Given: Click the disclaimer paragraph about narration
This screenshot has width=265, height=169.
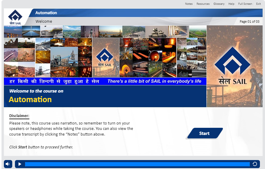Looking at the screenshot, I should [71, 129].
